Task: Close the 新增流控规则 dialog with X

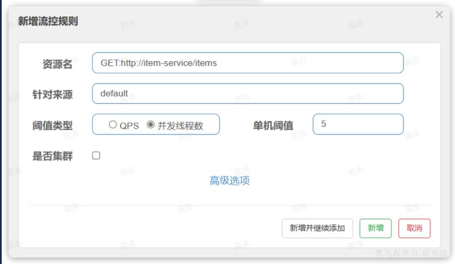Action: click(439, 15)
